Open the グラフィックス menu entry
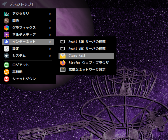The width and height of the screenshot is (168, 140). (x=28, y=28)
